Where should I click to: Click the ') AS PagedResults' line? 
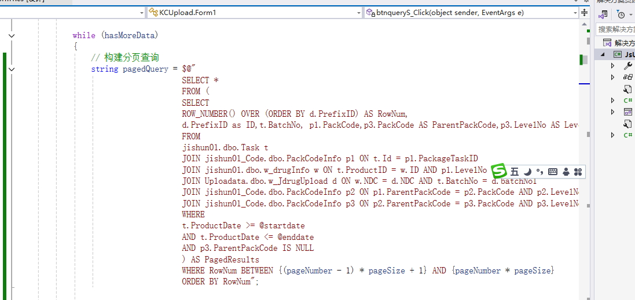tap(221, 259)
